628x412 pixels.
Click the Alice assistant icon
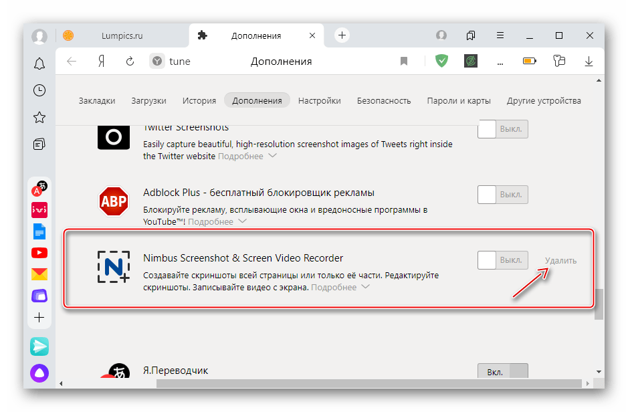click(39, 373)
